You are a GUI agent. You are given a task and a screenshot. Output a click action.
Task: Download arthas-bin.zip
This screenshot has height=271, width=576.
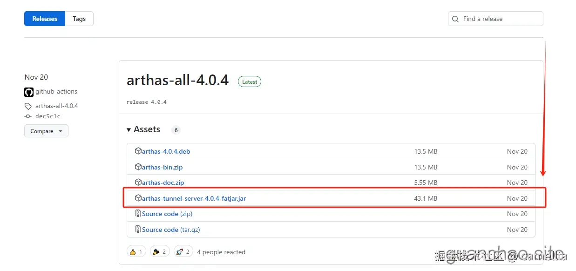pyautogui.click(x=162, y=167)
